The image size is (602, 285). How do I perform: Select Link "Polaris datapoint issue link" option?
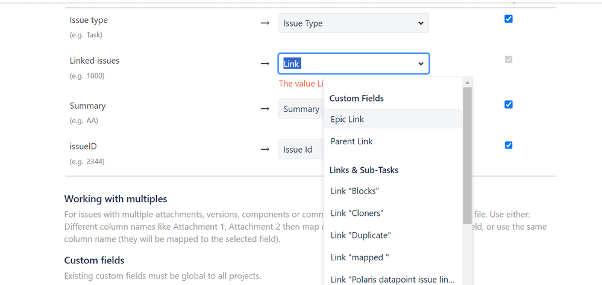coord(392,279)
